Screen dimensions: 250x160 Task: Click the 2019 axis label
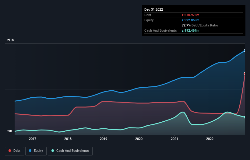click(x=104, y=139)
